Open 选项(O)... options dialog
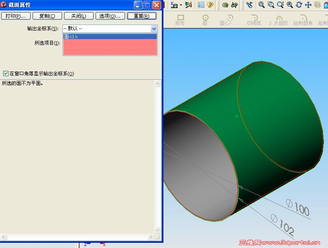328x248 pixels. [110, 16]
